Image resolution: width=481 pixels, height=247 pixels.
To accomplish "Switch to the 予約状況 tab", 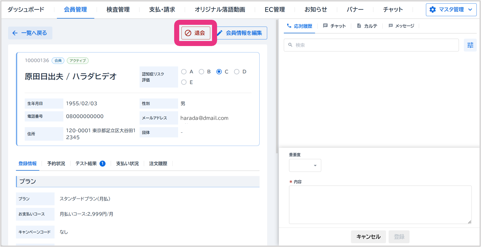I will 56,164.
